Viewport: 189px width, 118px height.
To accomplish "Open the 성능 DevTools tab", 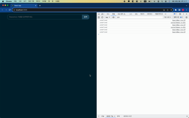I will tap(136, 14).
